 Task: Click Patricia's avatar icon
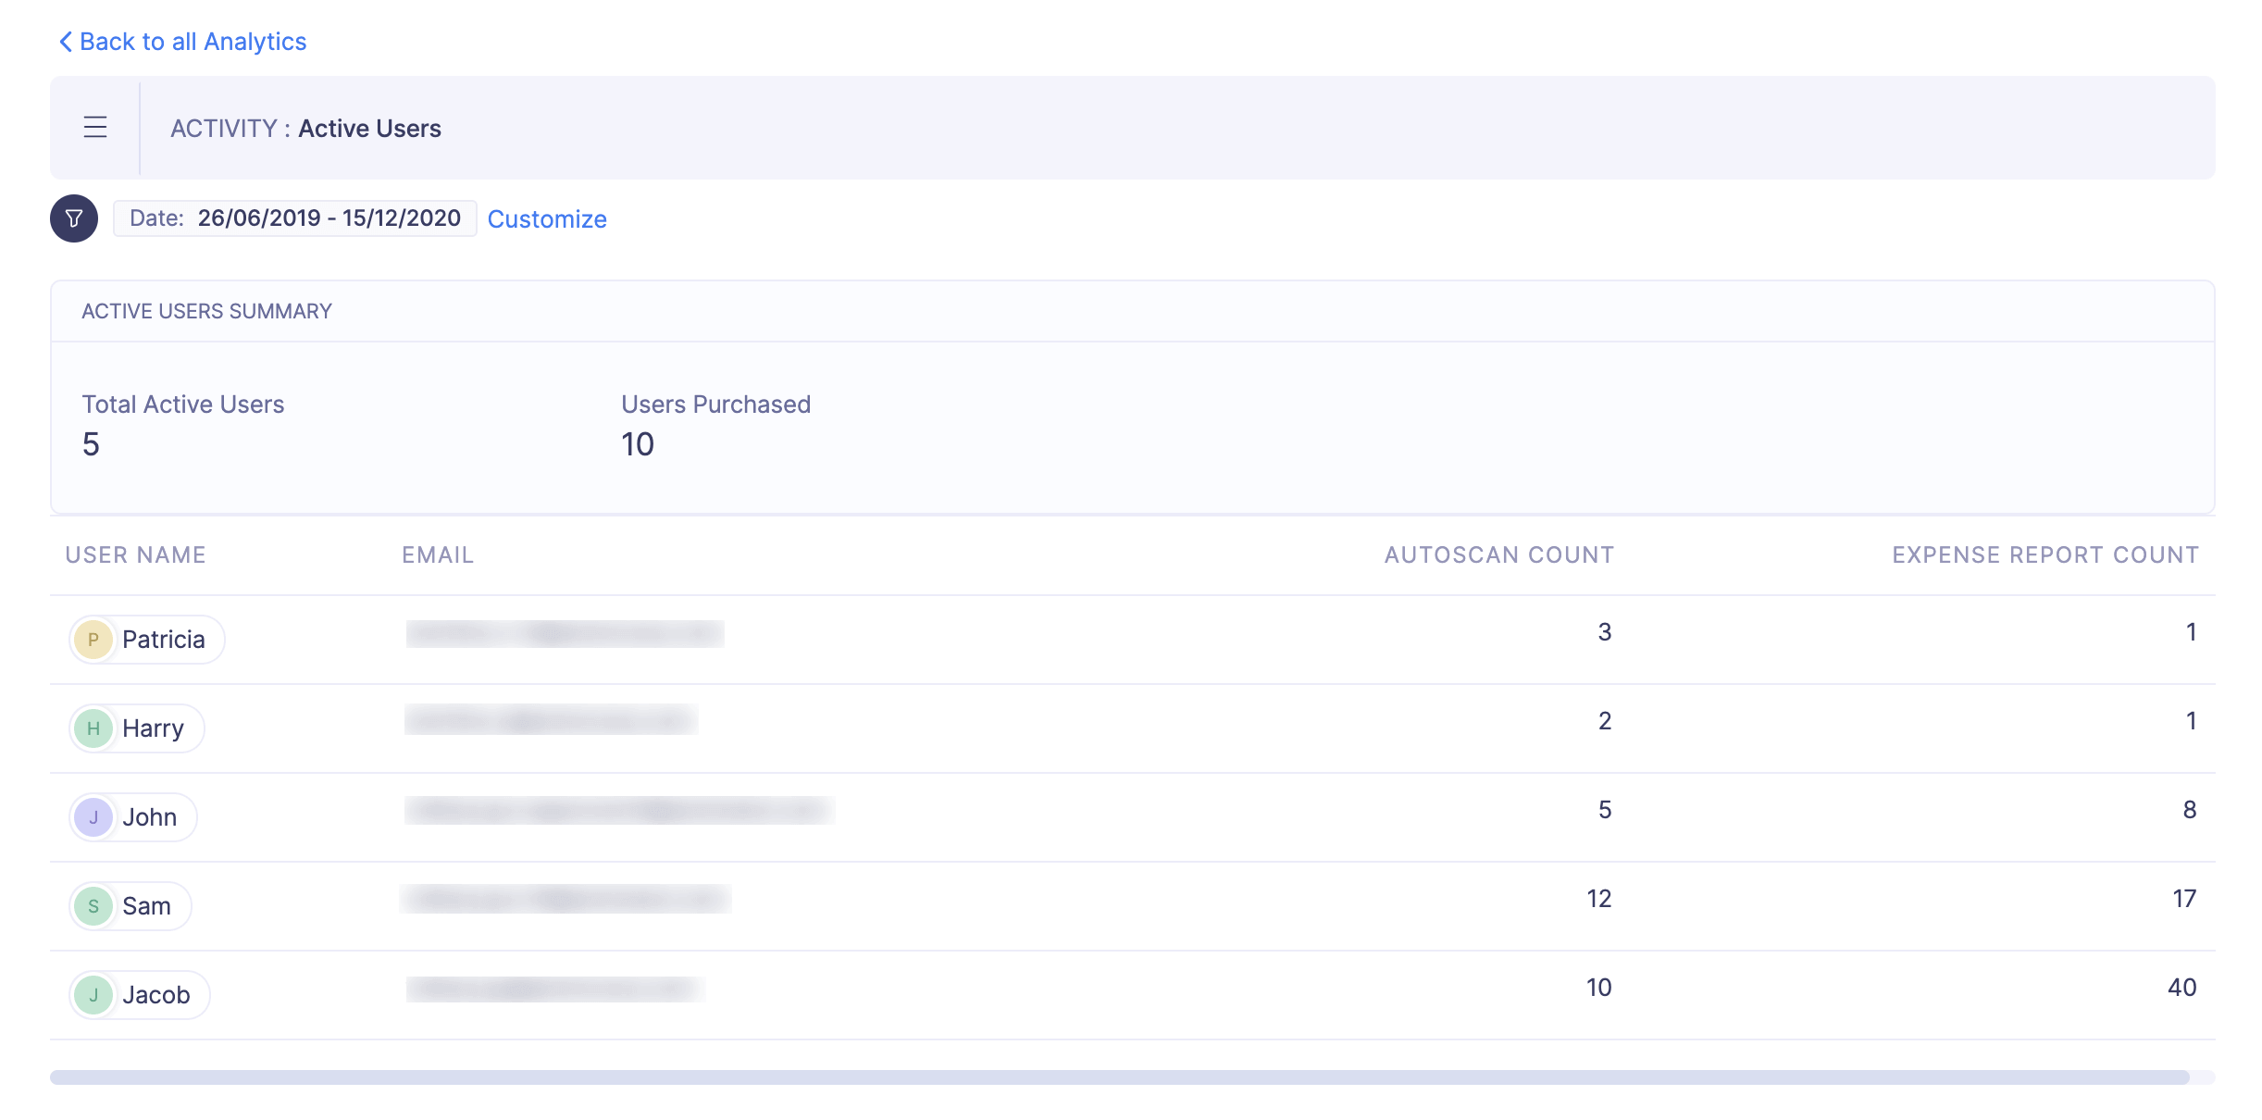[93, 640]
